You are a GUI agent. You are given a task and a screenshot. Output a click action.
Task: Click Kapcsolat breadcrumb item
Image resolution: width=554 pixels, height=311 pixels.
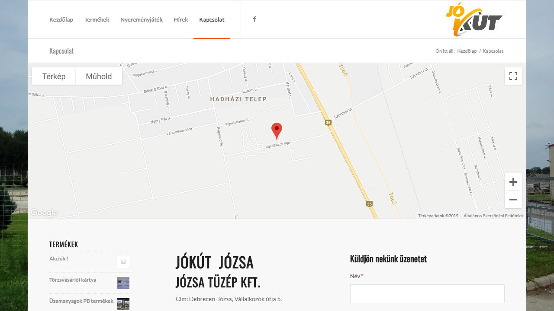[493, 51]
